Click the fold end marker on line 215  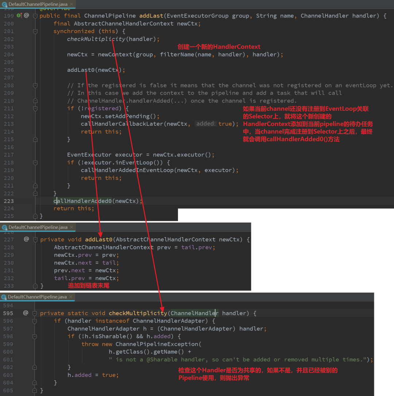tap(35, 140)
